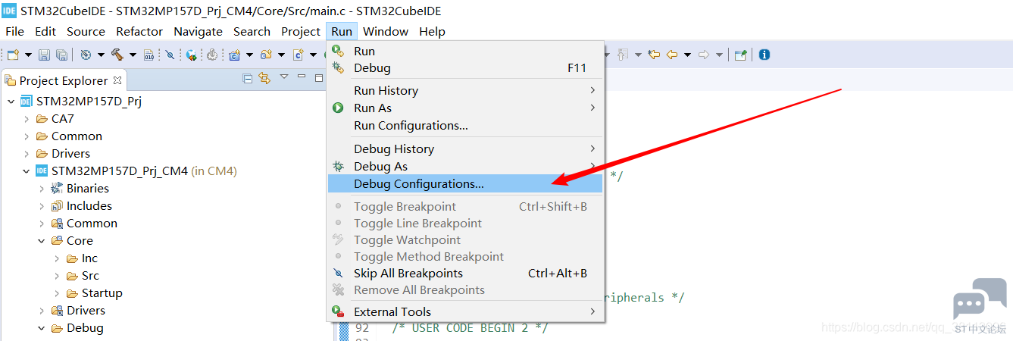Open the External Tools submenu
The height and width of the screenshot is (341, 1013).
[465, 311]
